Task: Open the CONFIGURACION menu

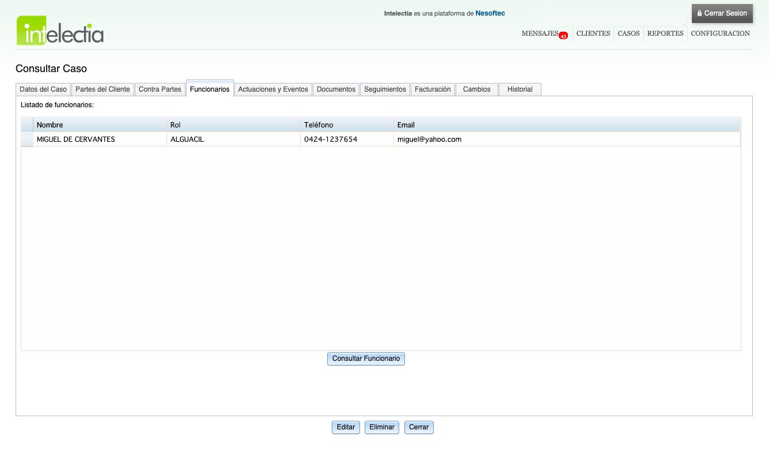Action: 720,33
